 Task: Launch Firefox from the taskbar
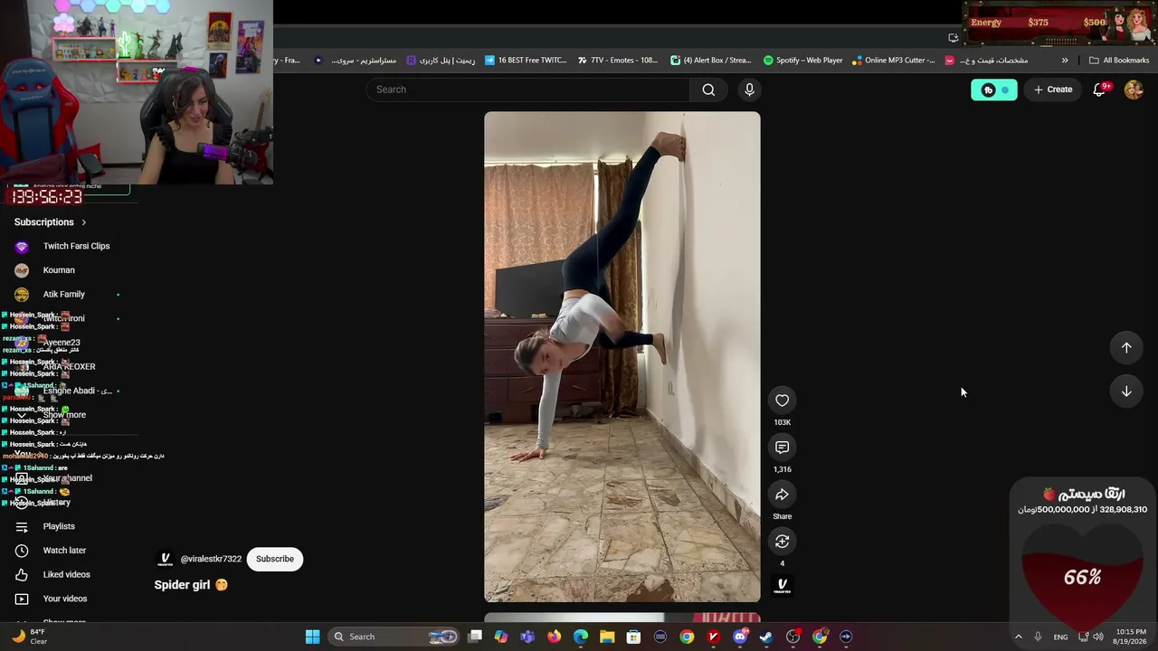(x=555, y=637)
